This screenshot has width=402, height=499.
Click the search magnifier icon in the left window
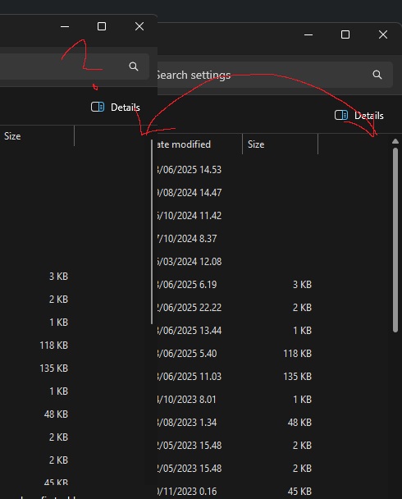coord(134,66)
